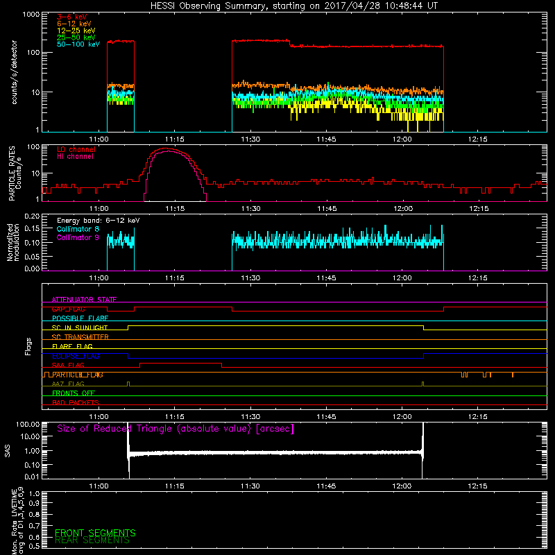
Task: Click the SAS axis label
Action: pos(8,451)
